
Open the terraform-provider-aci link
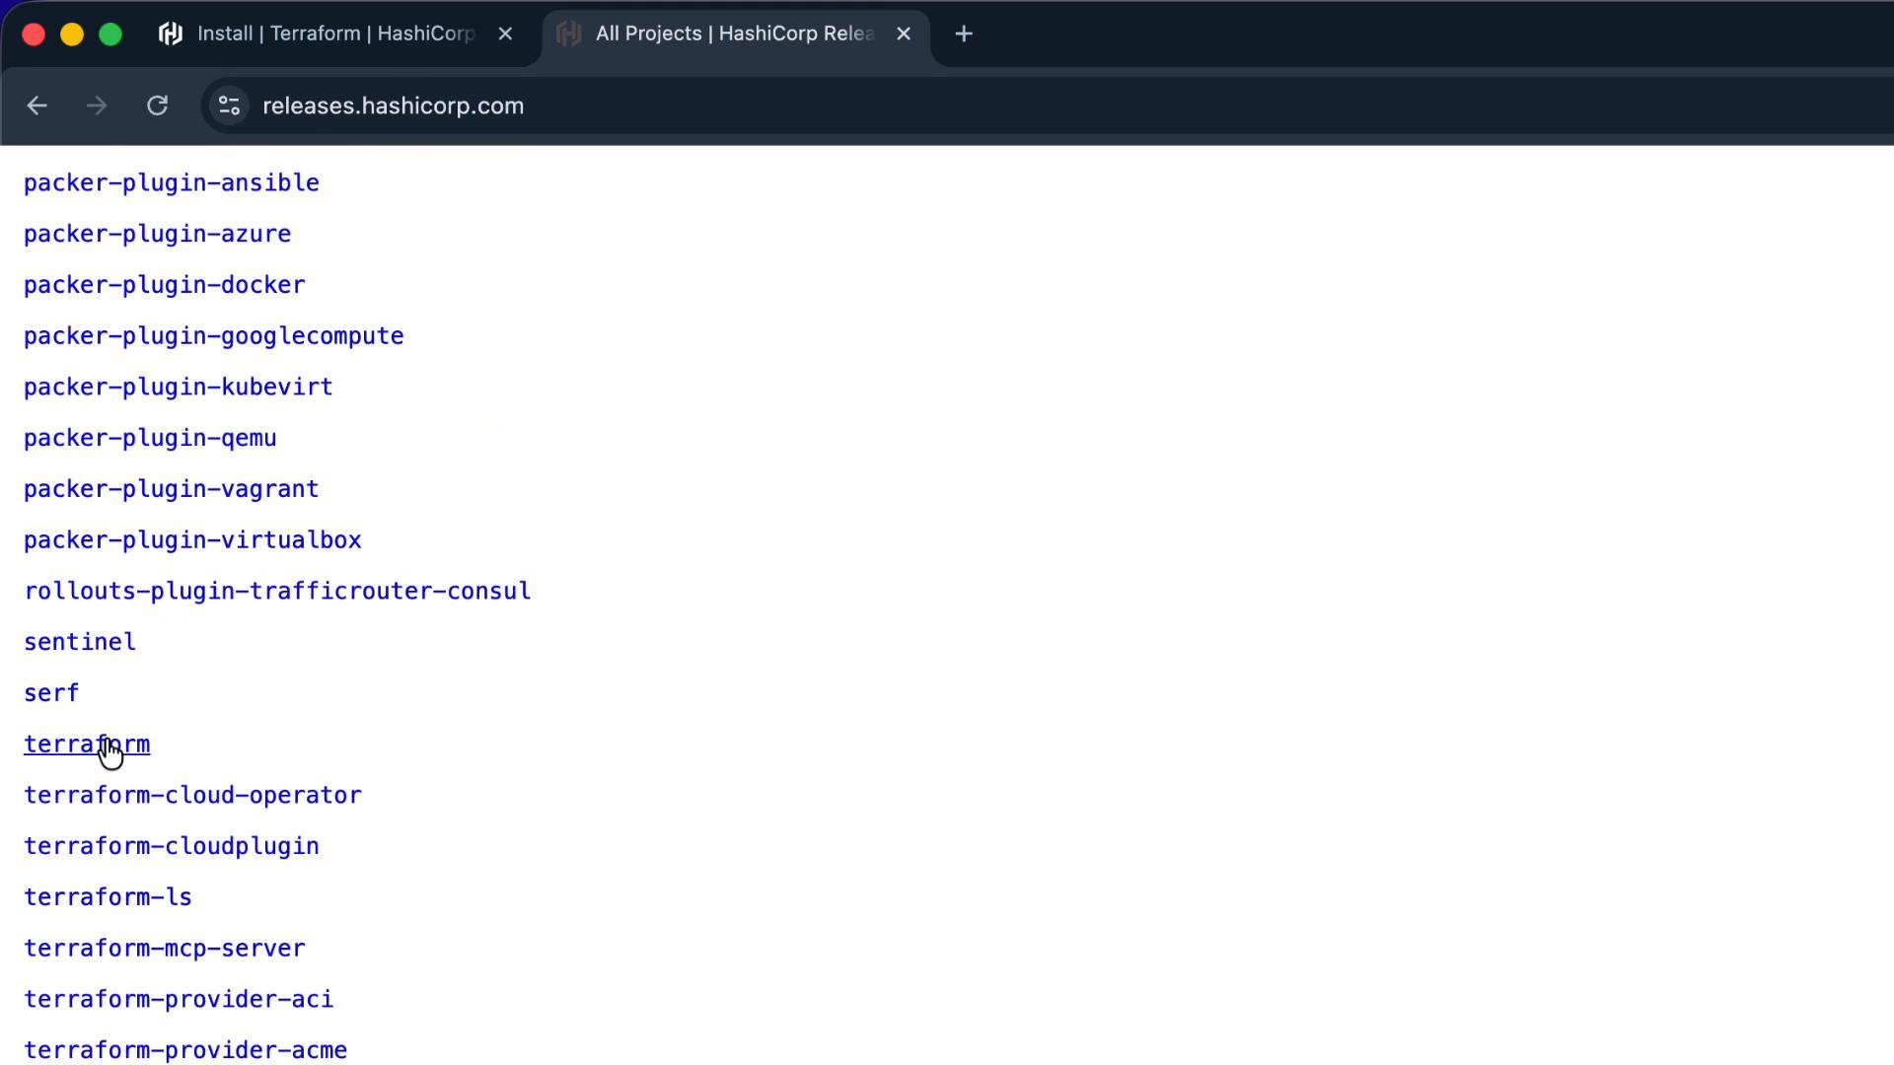click(x=179, y=999)
